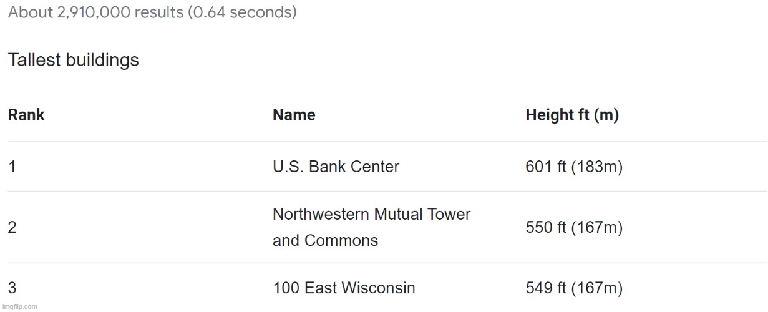Image resolution: width=768 pixels, height=312 pixels.
Task: Select the 'Name' column header
Action: click(x=294, y=115)
